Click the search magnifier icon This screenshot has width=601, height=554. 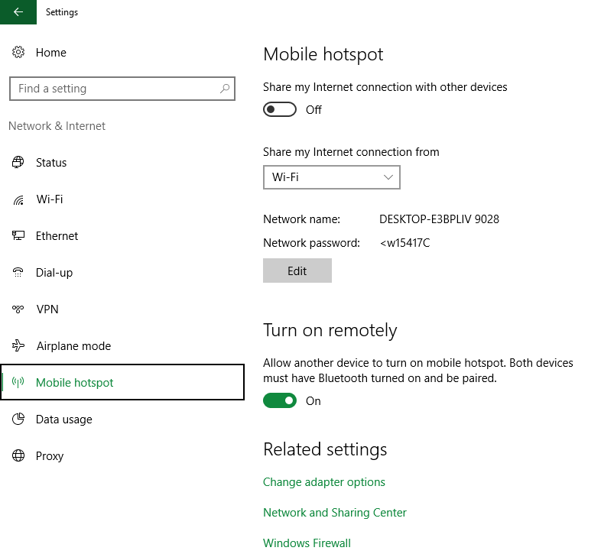pyautogui.click(x=225, y=89)
